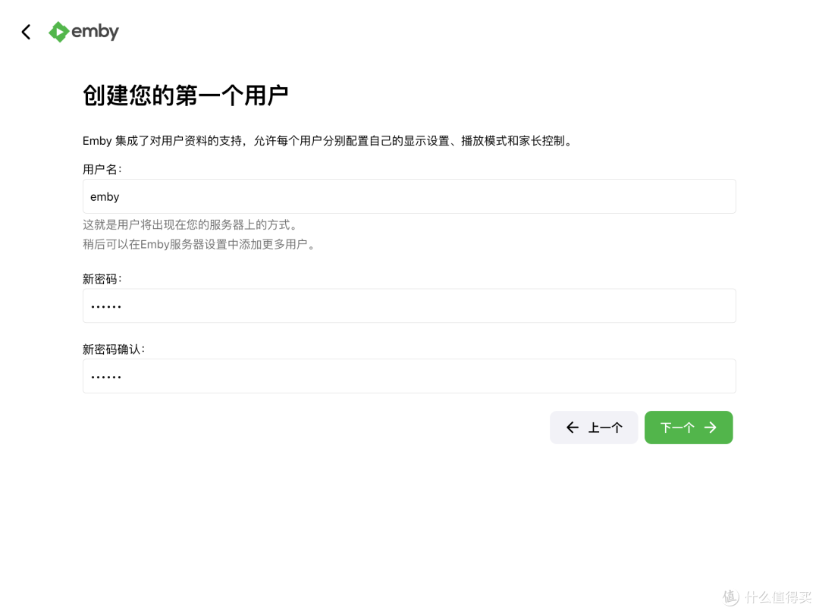The height and width of the screenshot is (614, 819).
Task: Select the back chevron at top left
Action: pyautogui.click(x=25, y=31)
